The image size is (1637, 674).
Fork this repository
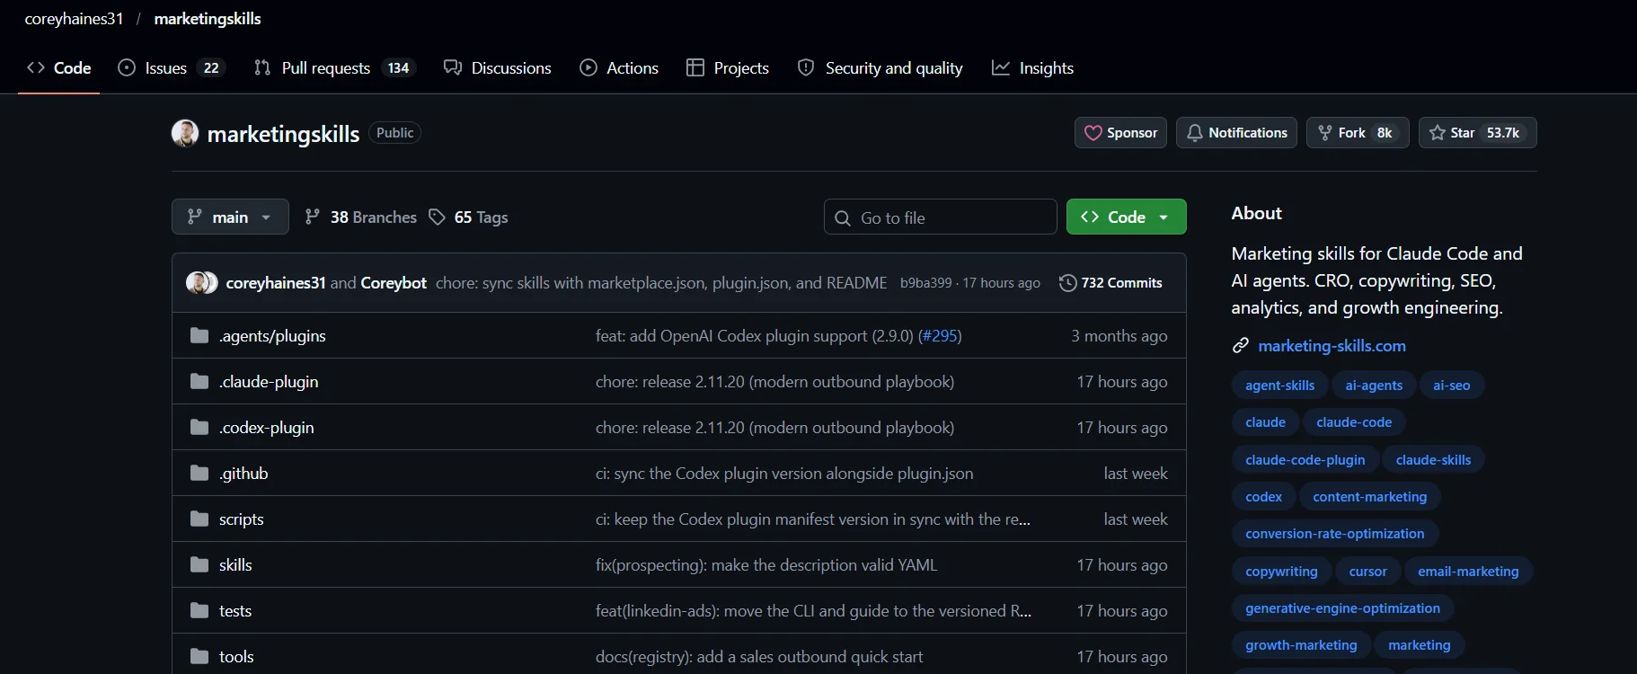click(x=1358, y=133)
